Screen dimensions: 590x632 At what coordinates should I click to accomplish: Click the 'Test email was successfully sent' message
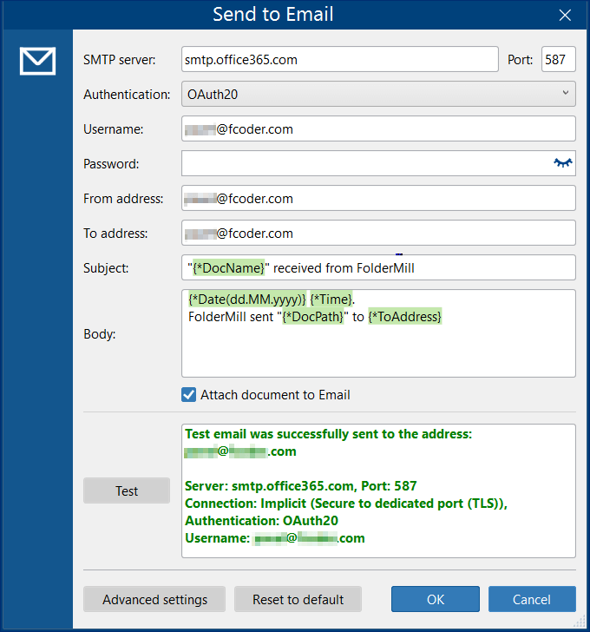coord(328,434)
